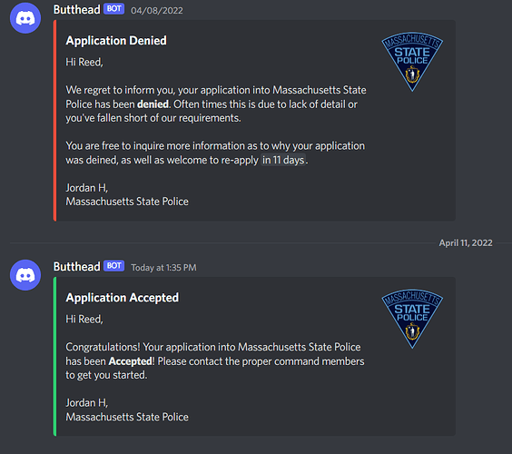Open Butthead username on the 04/08/2022 message
The width and height of the screenshot is (512, 454).
tap(77, 10)
